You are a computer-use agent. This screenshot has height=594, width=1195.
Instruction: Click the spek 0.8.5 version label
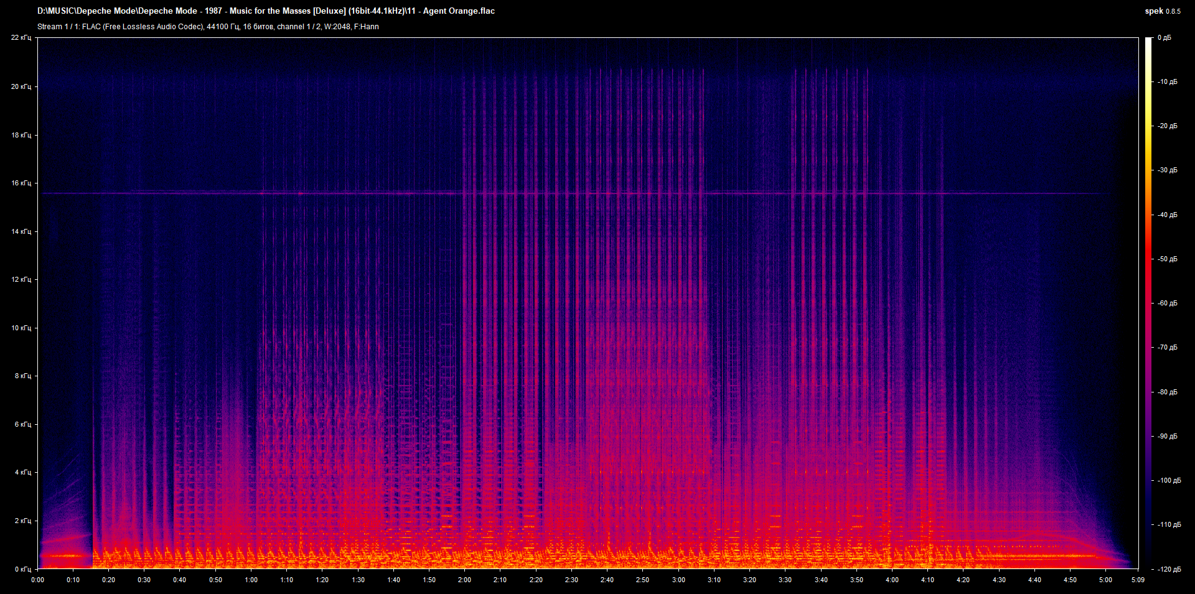point(1162,11)
